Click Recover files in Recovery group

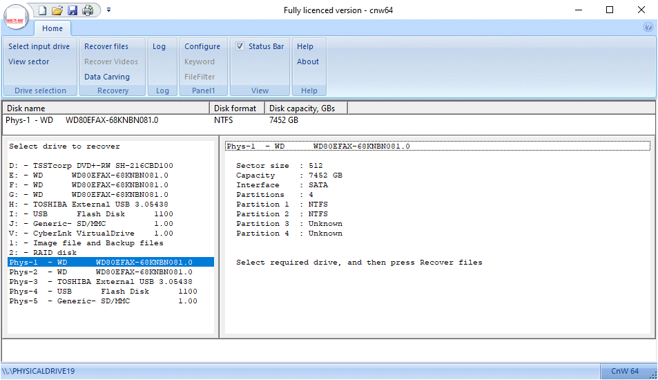pos(106,46)
